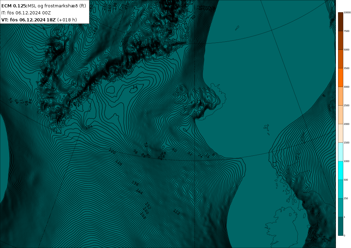
Task: Click the darkest brown 7500–10000 legend swatch
Action: tap(340, 22)
